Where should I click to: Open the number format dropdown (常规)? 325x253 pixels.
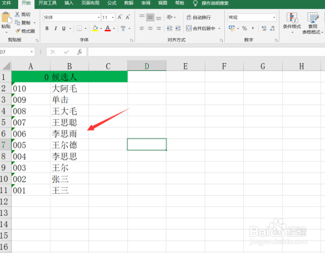[274, 18]
